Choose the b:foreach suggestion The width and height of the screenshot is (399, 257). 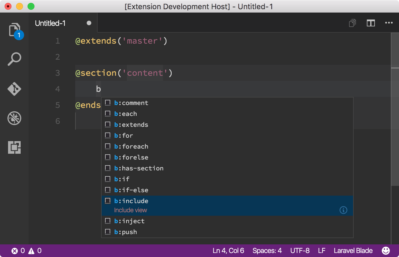227,147
